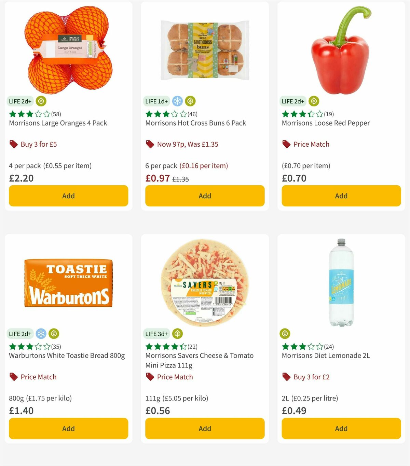Click the leaf icon on the Loose Red Pepper
The height and width of the screenshot is (466, 410).
(313, 101)
